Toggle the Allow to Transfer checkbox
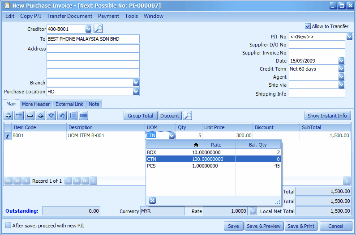 308,26
